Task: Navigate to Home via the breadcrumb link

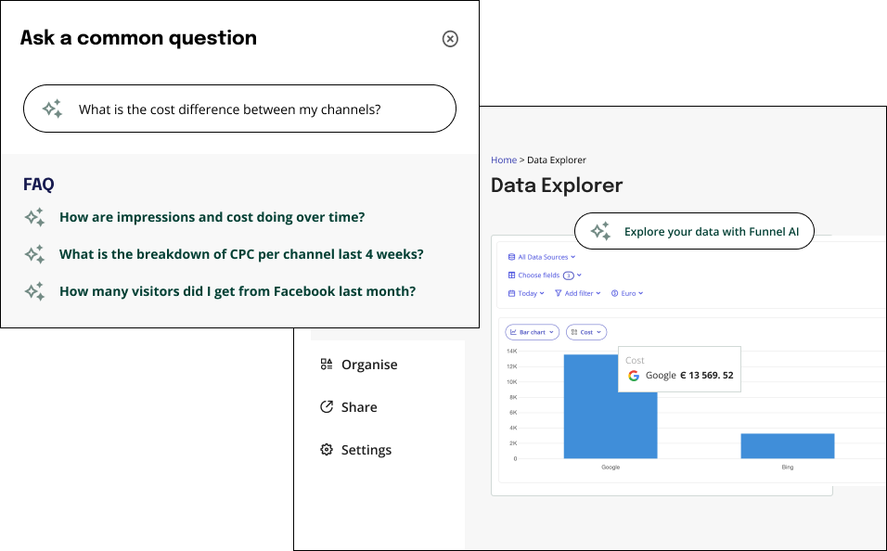Action: [x=504, y=160]
